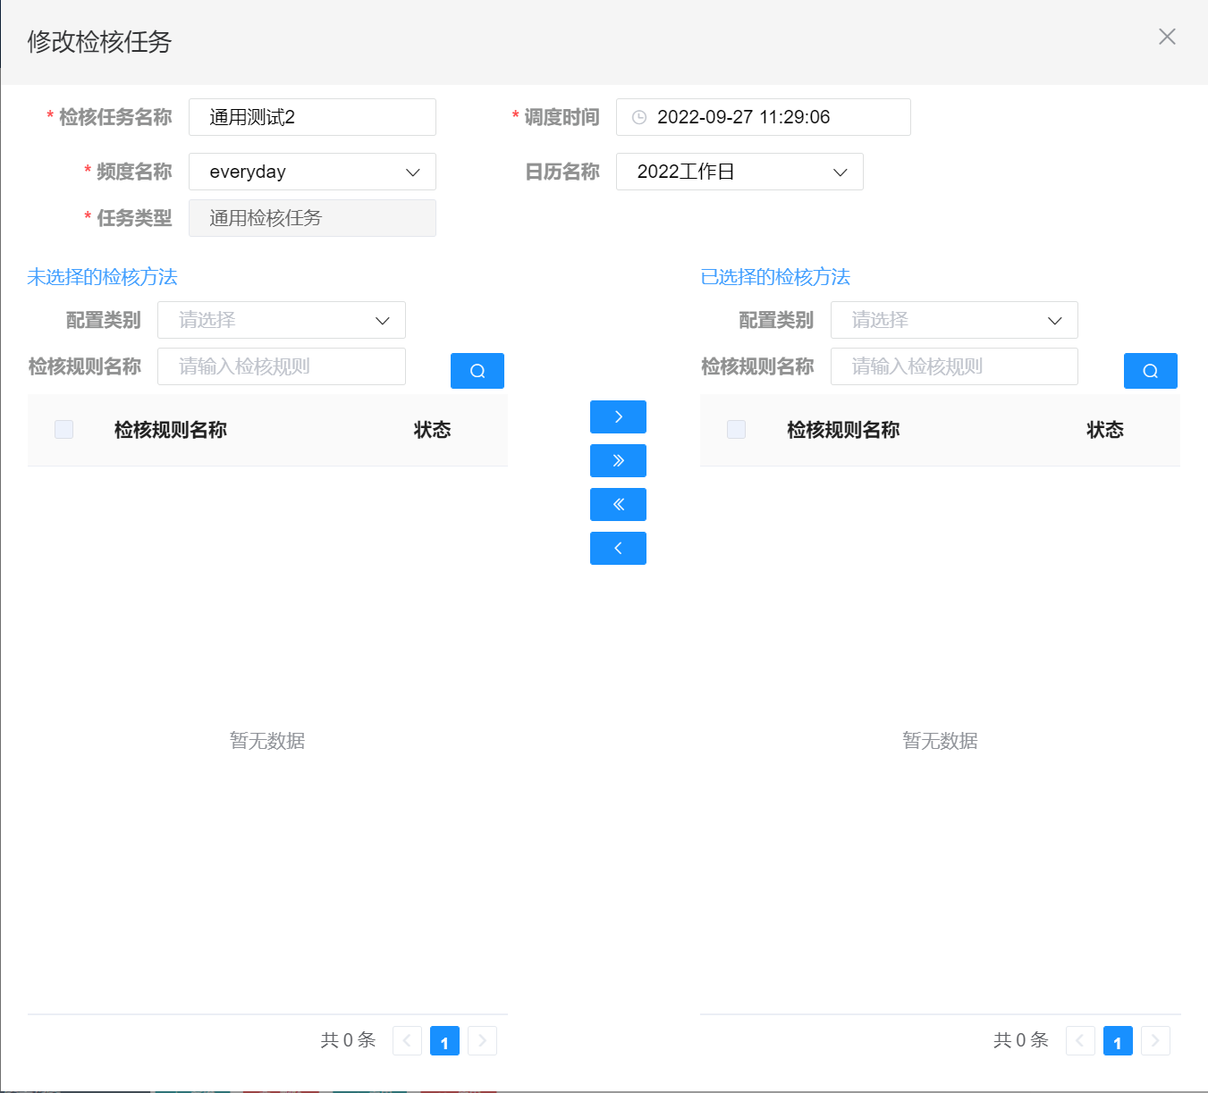Toggle select-all checkbox in unselected rules table

[64, 430]
